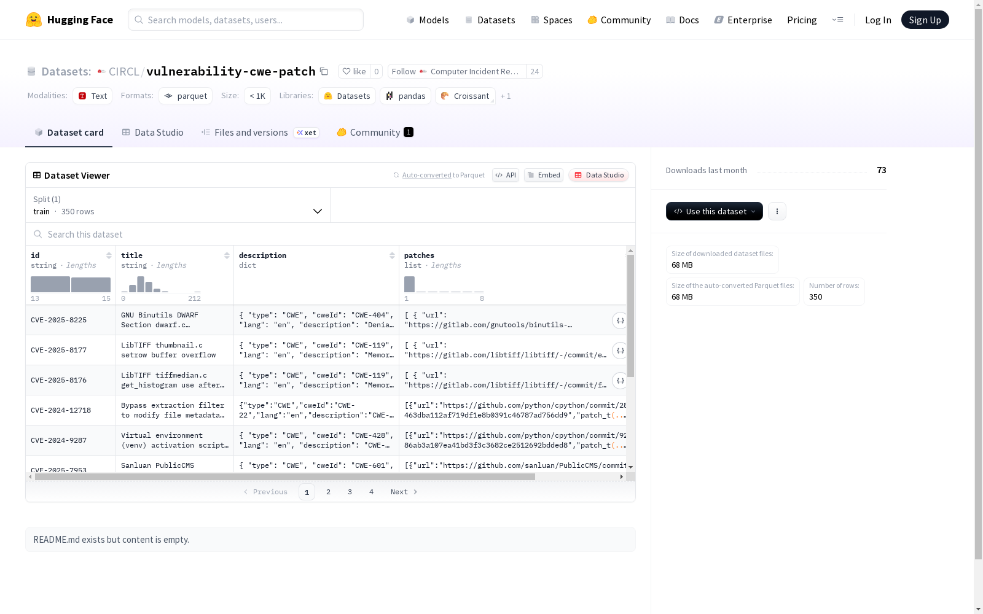Copy the dataset name with the copy icon
The width and height of the screenshot is (983, 614).
point(324,71)
